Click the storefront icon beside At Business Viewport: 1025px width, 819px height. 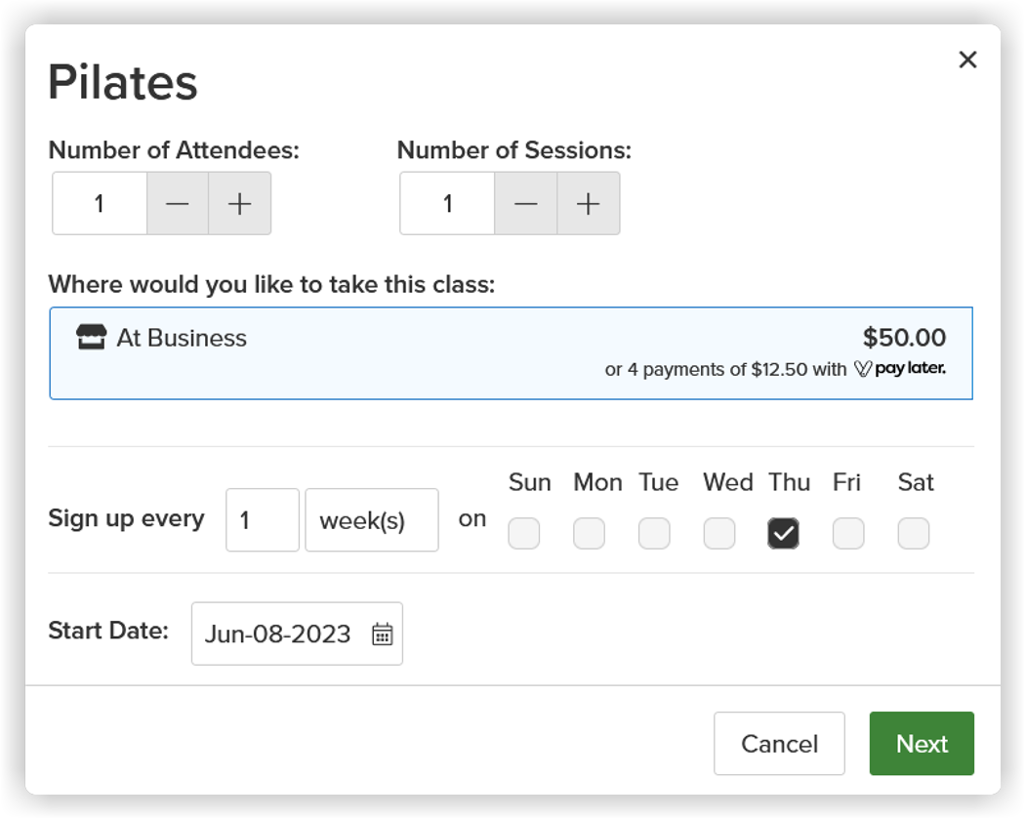point(91,338)
